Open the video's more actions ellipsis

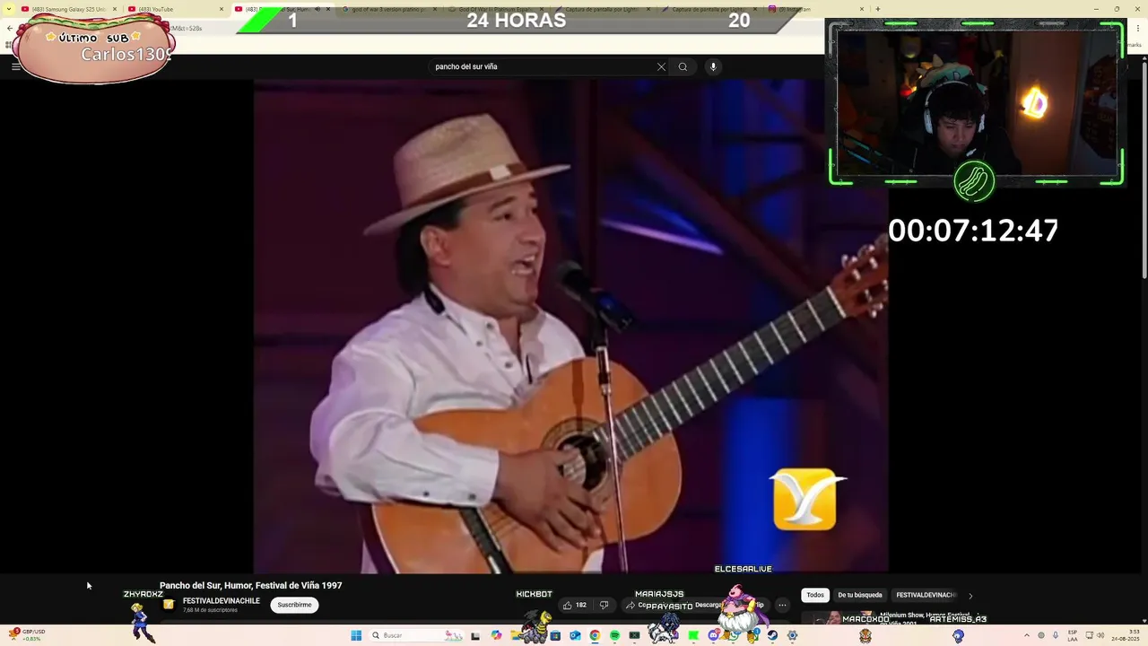click(782, 605)
